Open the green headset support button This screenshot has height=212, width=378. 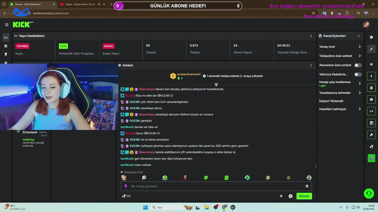click(369, 193)
